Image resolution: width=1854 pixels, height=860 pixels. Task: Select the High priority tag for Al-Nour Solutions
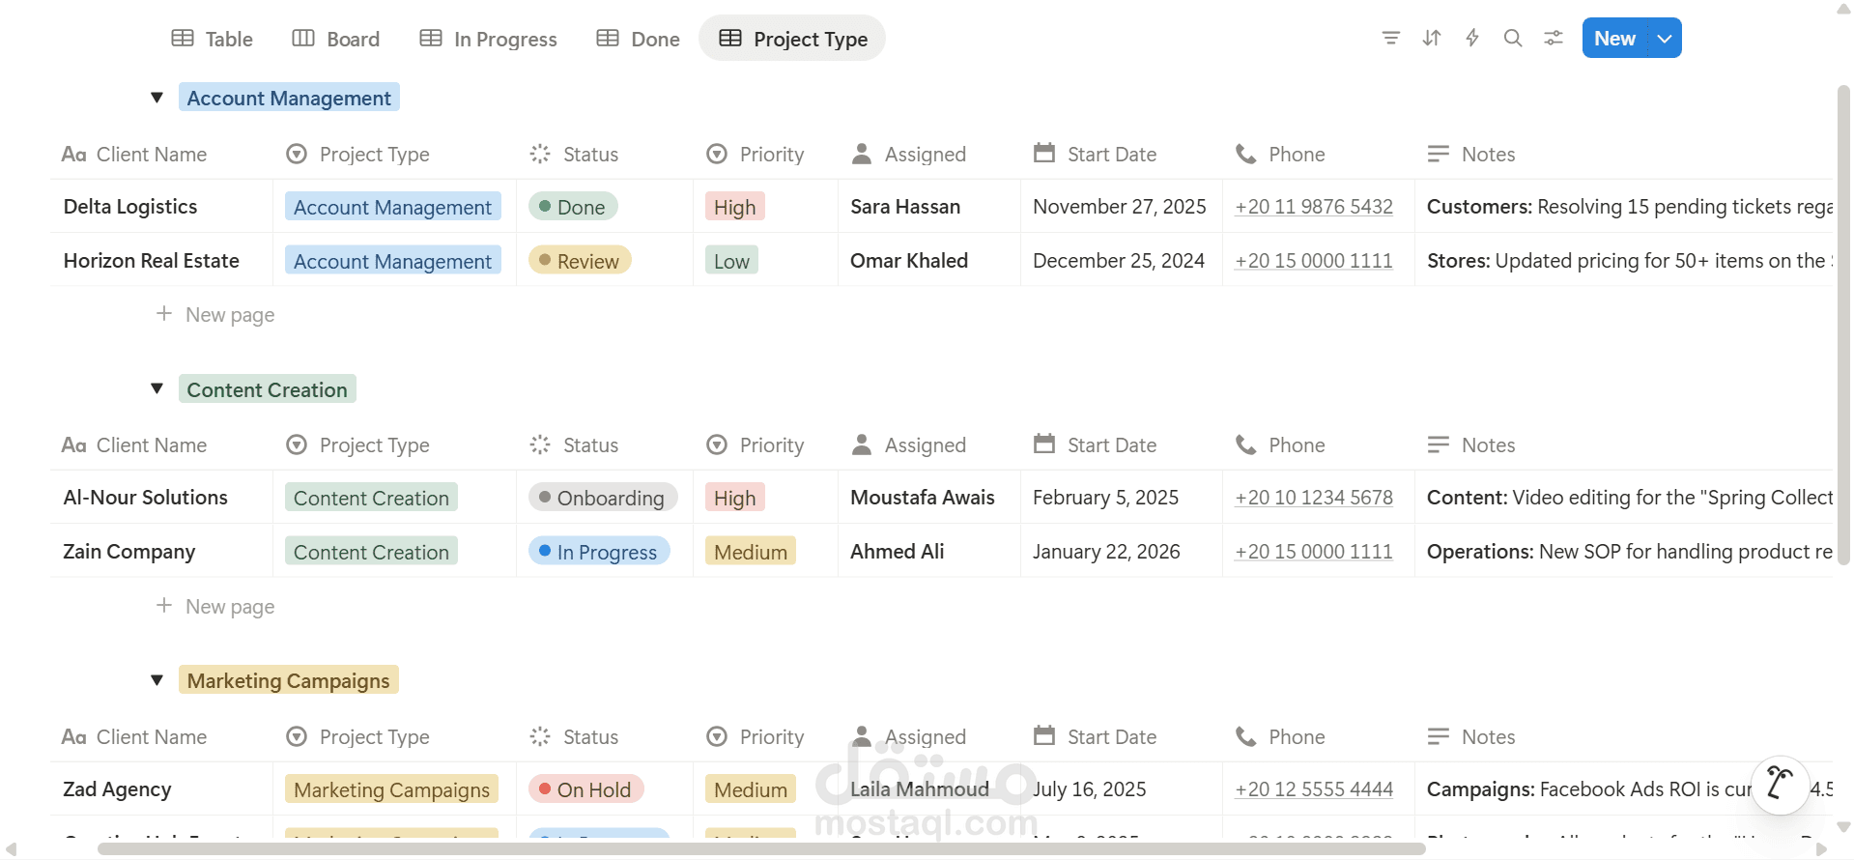coord(735,498)
